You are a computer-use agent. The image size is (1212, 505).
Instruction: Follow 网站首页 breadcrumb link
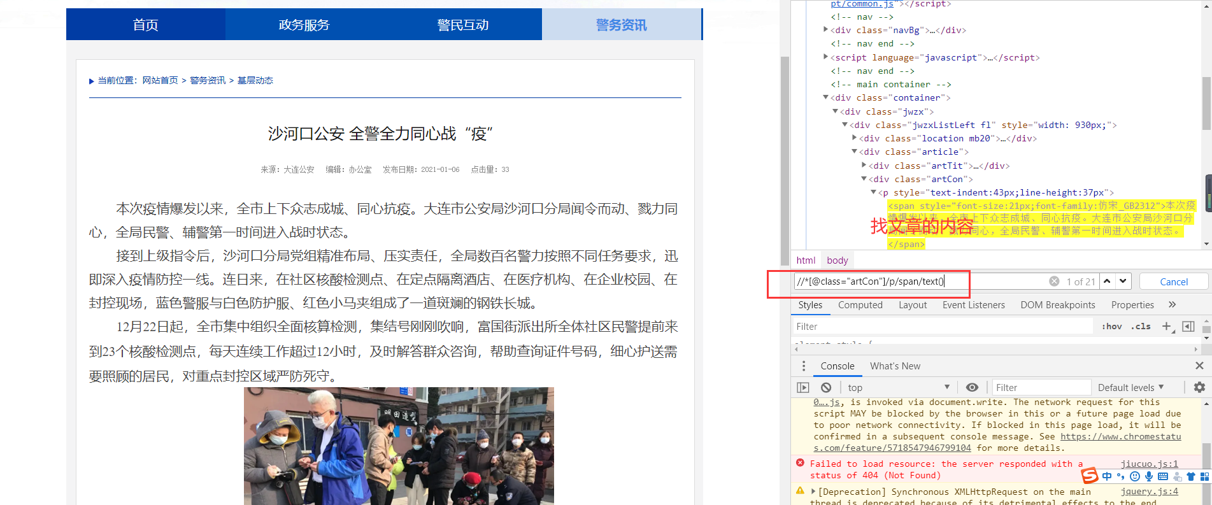pyautogui.click(x=160, y=80)
